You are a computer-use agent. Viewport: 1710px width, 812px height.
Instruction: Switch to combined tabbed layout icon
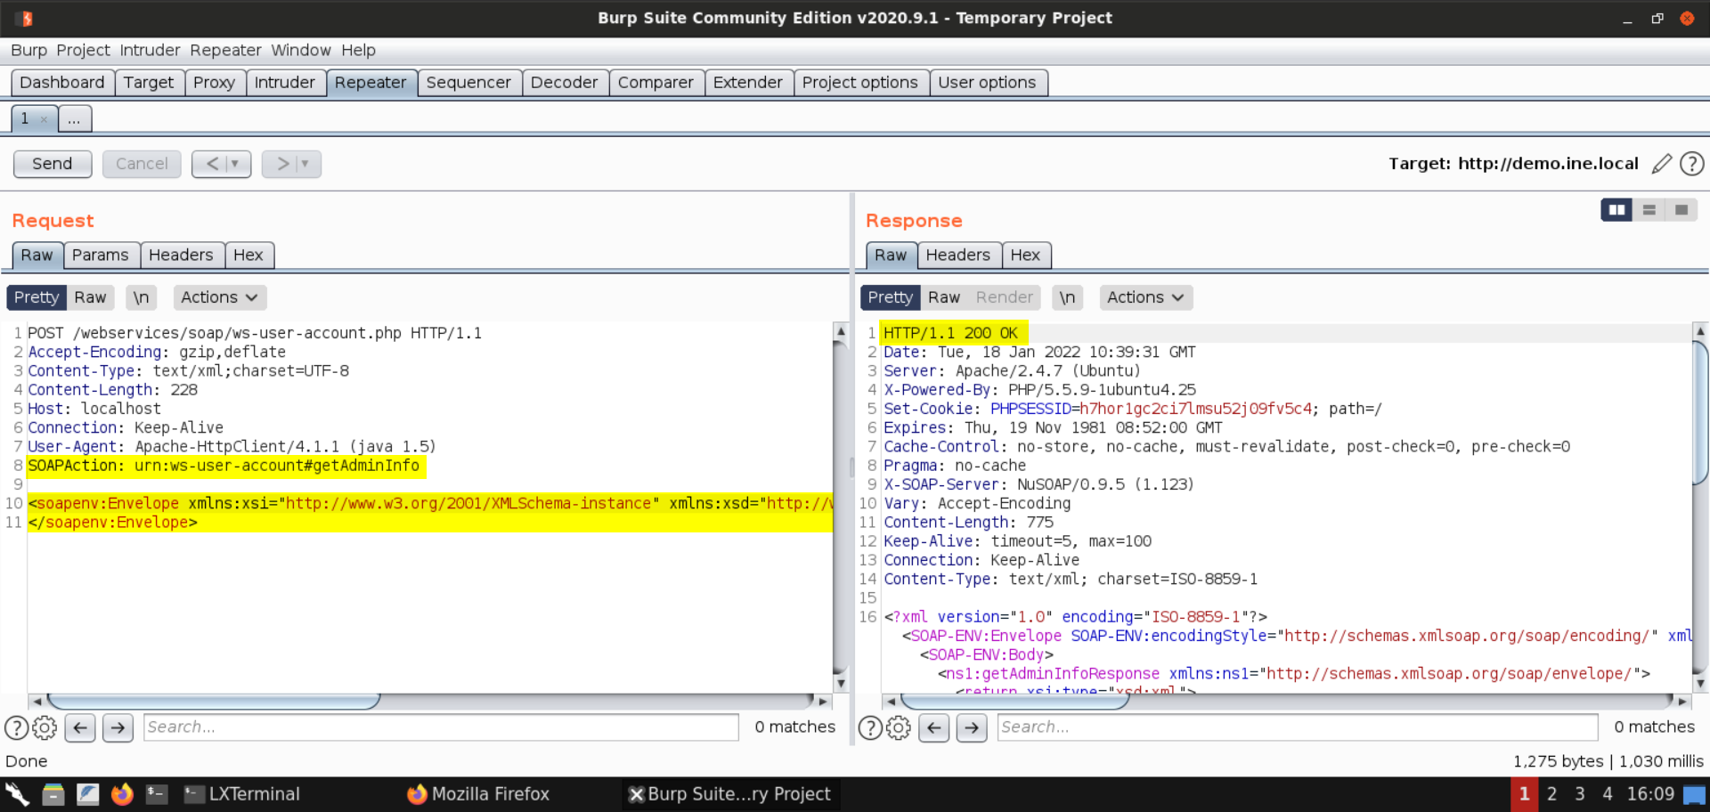[1681, 210]
